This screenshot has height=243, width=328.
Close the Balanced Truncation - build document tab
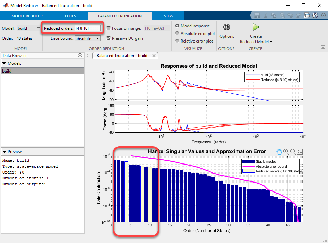pyautogui.click(x=154, y=55)
